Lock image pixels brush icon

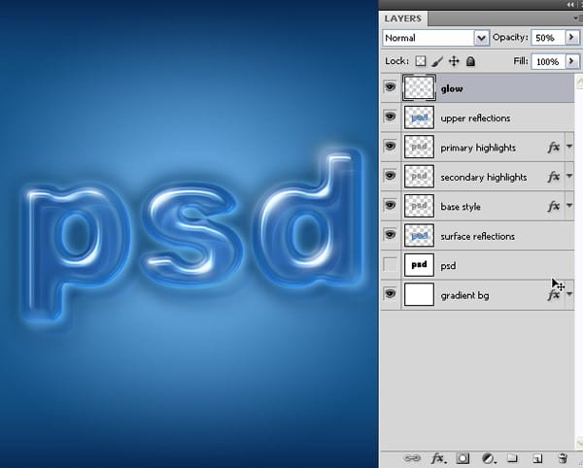tap(437, 61)
